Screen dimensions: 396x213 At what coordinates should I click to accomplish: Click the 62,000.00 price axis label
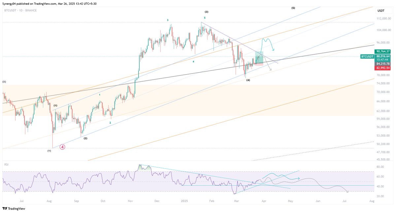(383, 111)
